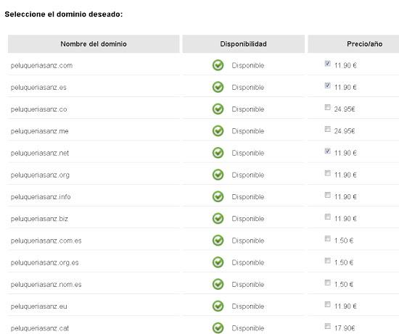The width and height of the screenshot is (399, 334).
Task: Click the Precio/año column header
Action: click(364, 44)
